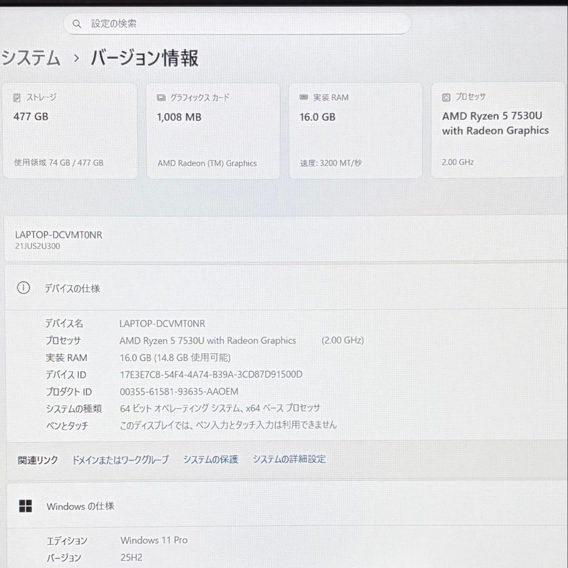Click the graphics card icon on グラフィックス カード card
This screenshot has height=568, width=568.
click(161, 97)
